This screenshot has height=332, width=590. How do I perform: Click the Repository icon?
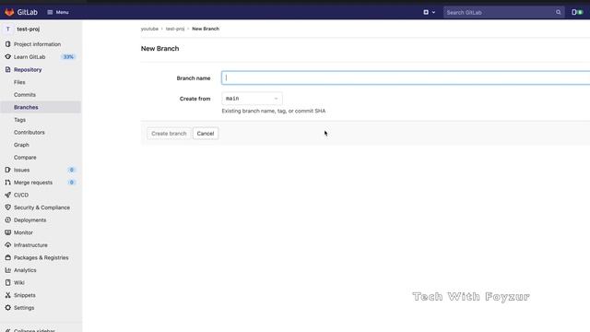coord(8,70)
